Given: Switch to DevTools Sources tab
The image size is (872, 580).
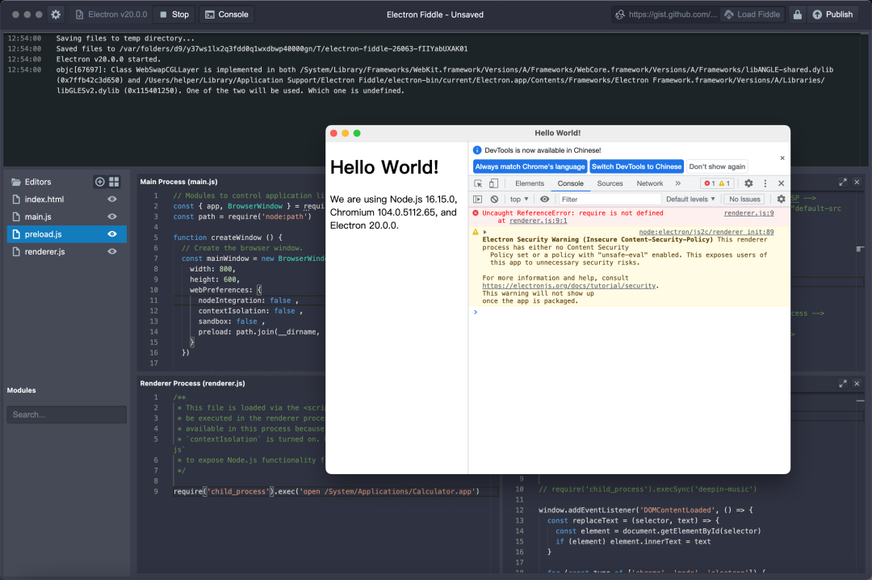Looking at the screenshot, I should pyautogui.click(x=610, y=183).
